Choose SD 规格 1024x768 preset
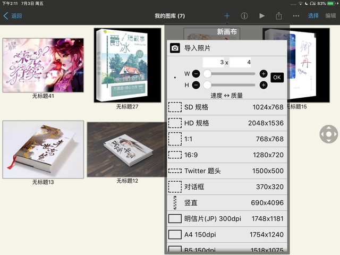340x255 pixels. 227,107
